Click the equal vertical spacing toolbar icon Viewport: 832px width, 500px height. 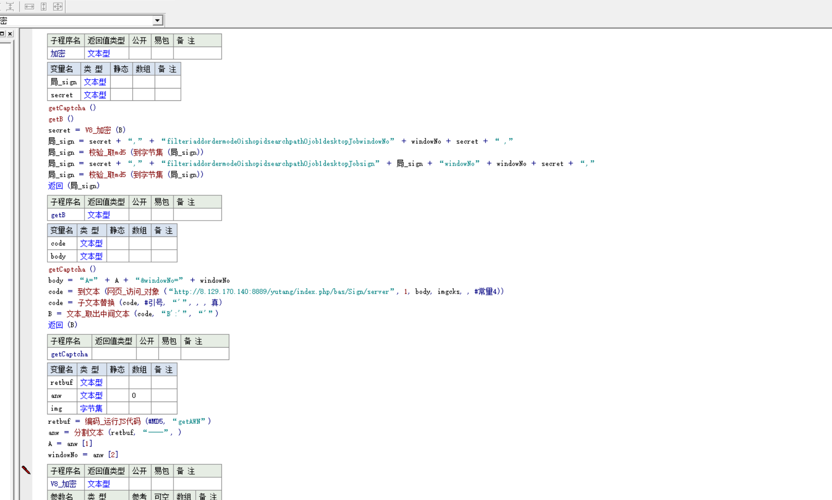9,6
